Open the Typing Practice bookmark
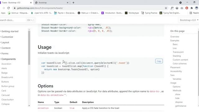Image resolution: width=199 pixels, height=112 pixels. point(149,13)
